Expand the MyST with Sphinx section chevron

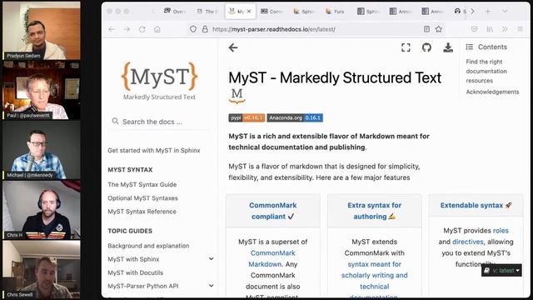(x=211, y=259)
